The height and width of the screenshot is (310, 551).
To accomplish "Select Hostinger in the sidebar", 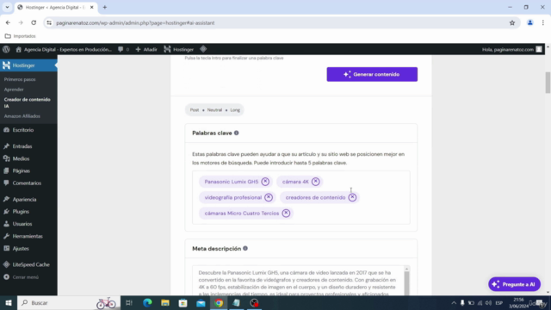I will click(x=28, y=65).
